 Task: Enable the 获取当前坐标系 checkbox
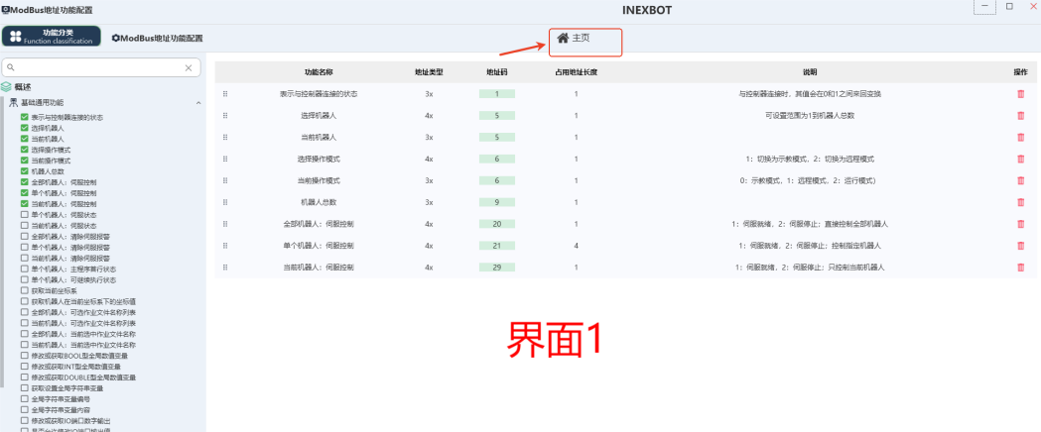point(25,290)
